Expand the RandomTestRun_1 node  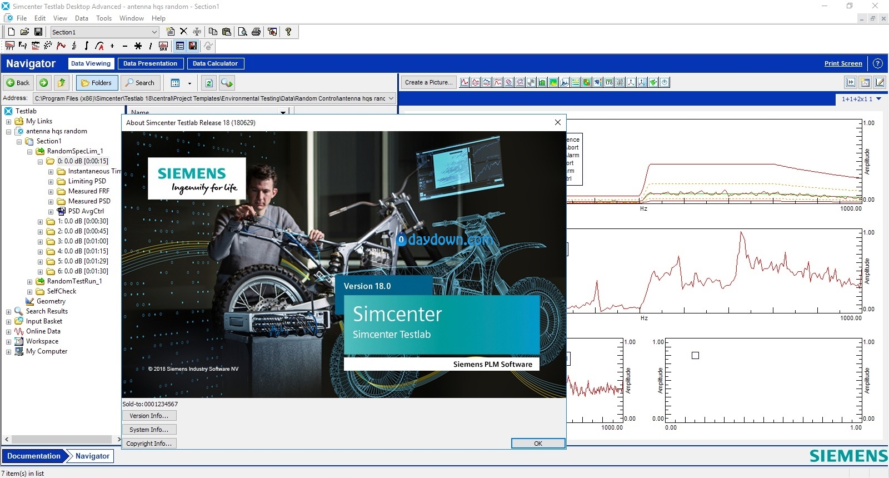pos(29,281)
